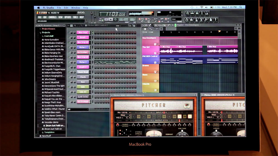Open the piano roll view icon
Viewport: 278px width, 156px height.
tap(197, 13)
